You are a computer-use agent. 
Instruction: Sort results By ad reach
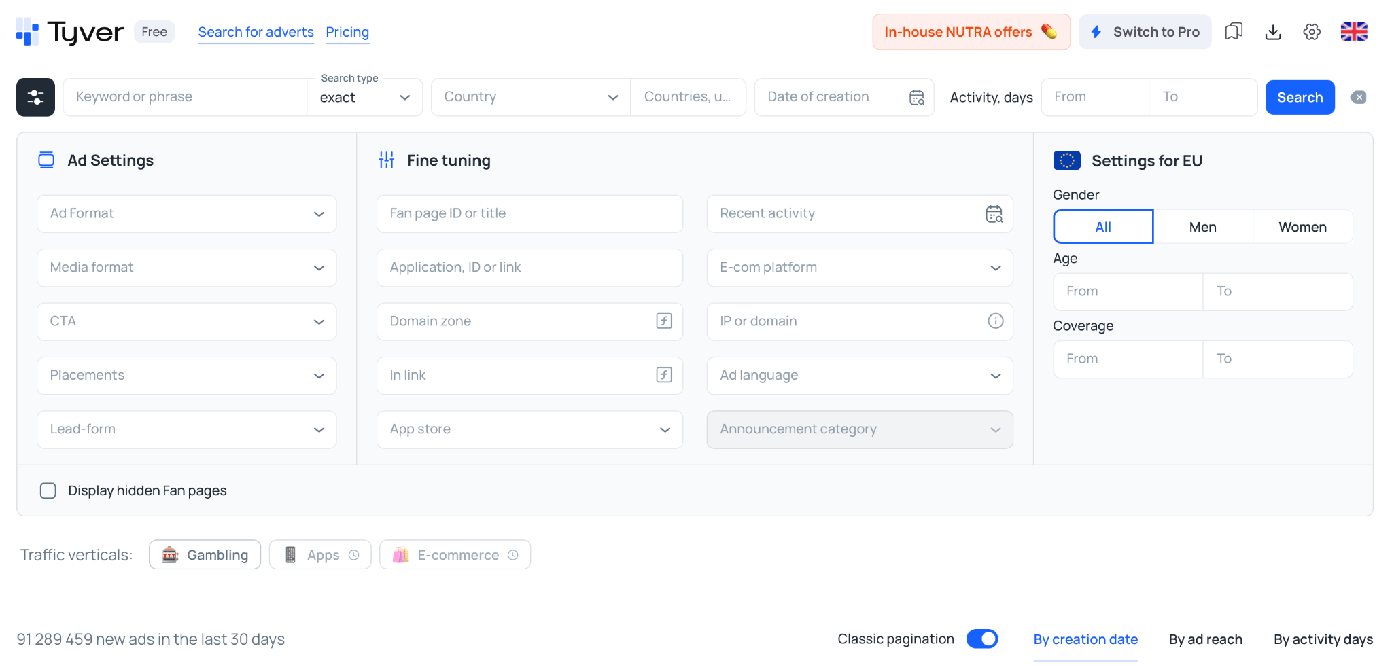(x=1205, y=639)
